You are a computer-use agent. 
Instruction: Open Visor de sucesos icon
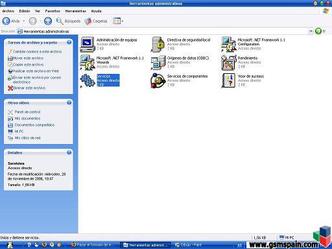click(229, 80)
